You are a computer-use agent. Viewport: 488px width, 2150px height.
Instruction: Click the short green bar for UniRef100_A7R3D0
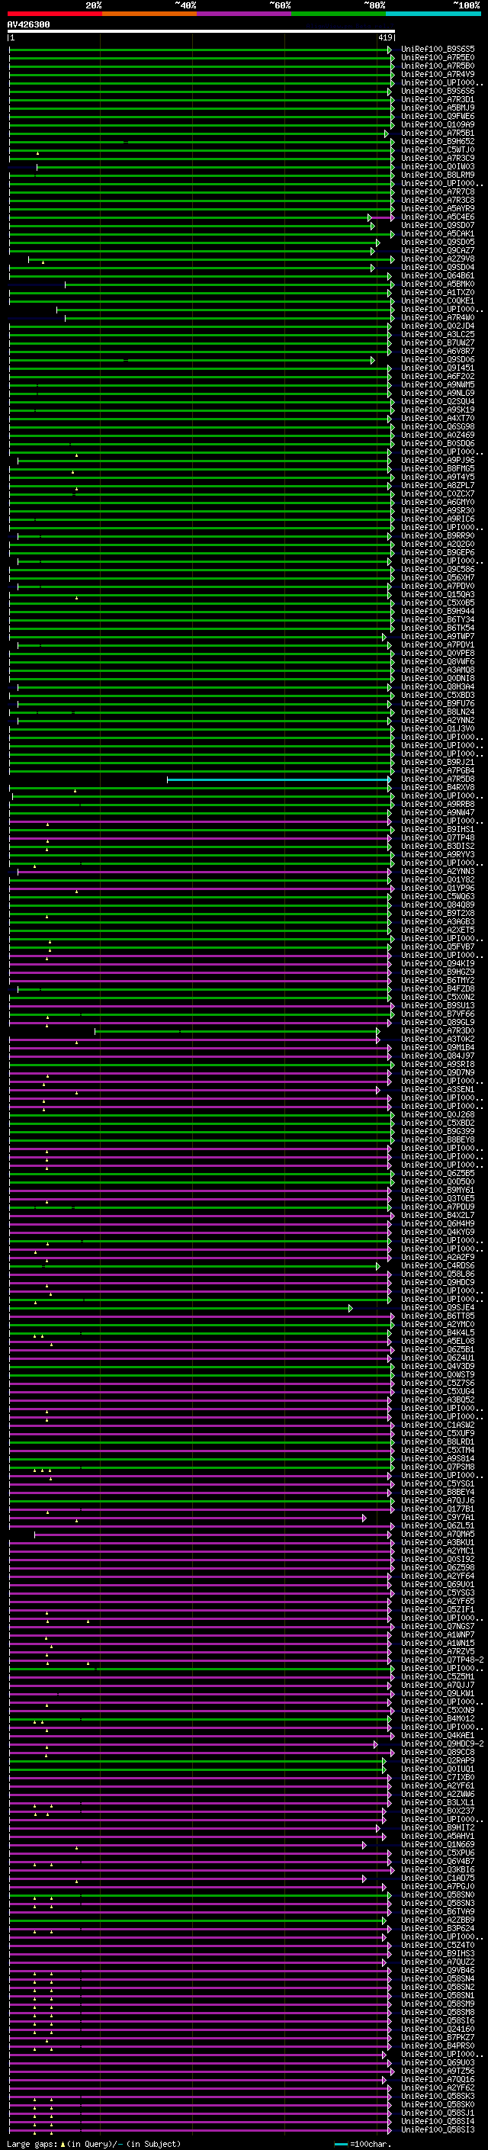point(236,1032)
